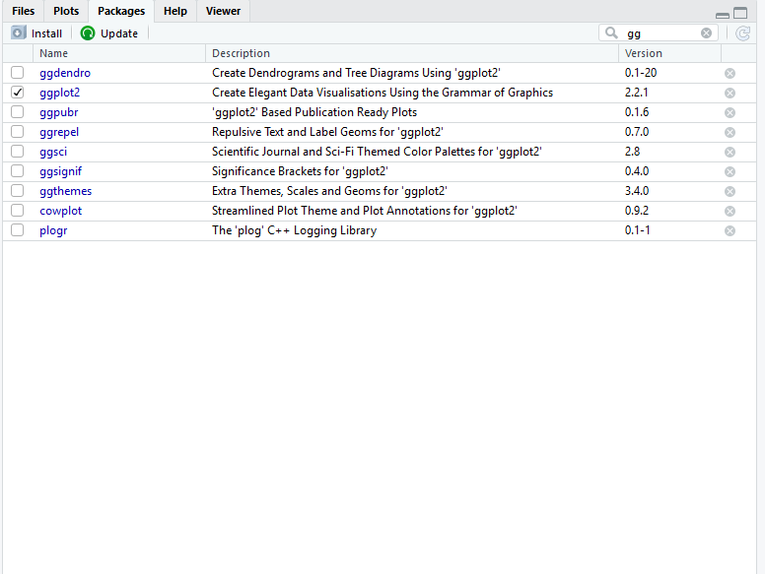Tick the ggsignif package checkbox
The width and height of the screenshot is (765, 574).
coord(17,170)
